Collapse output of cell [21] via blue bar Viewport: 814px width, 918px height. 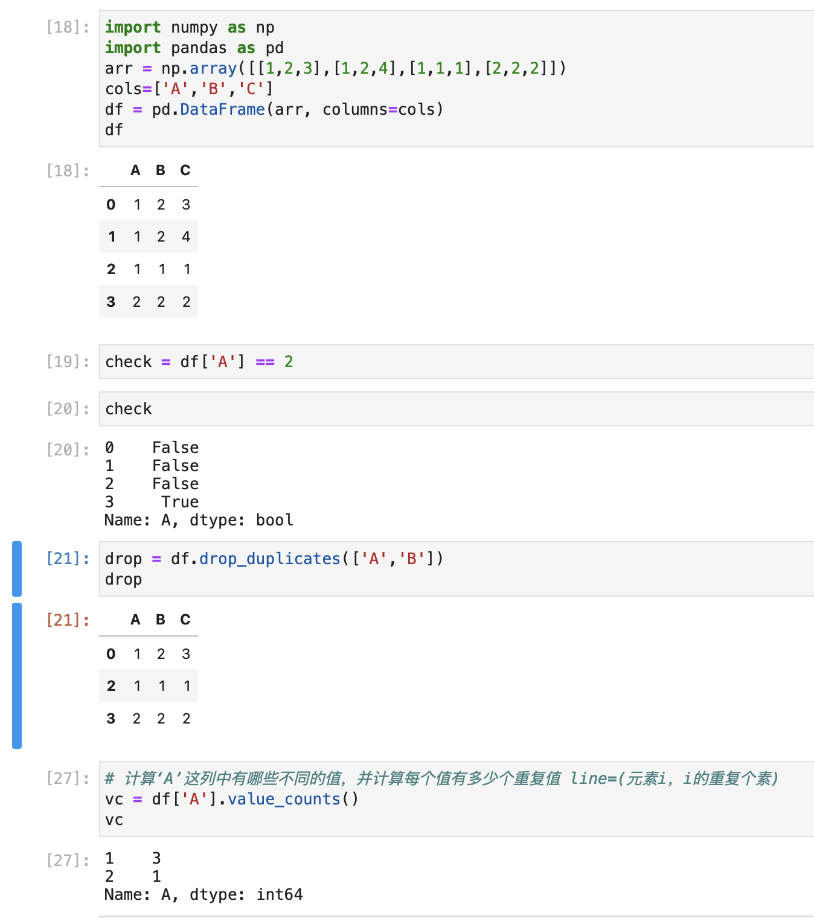point(17,676)
